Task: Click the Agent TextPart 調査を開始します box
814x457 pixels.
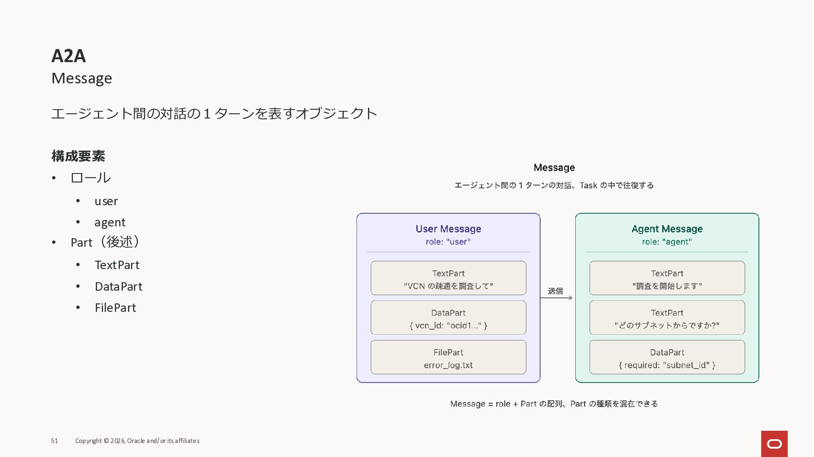Action: (x=667, y=278)
